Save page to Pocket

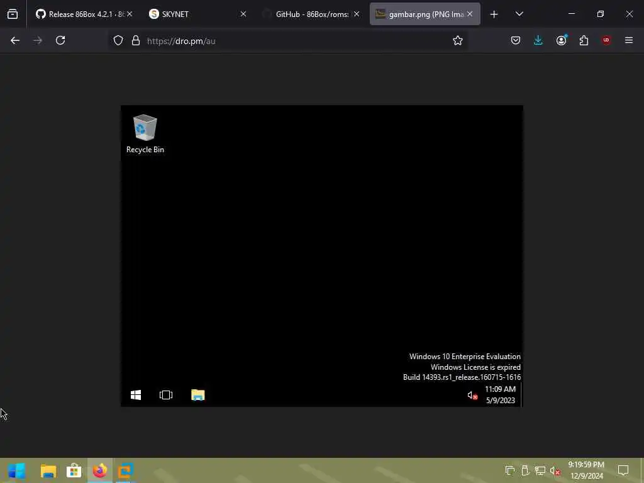coord(516,40)
